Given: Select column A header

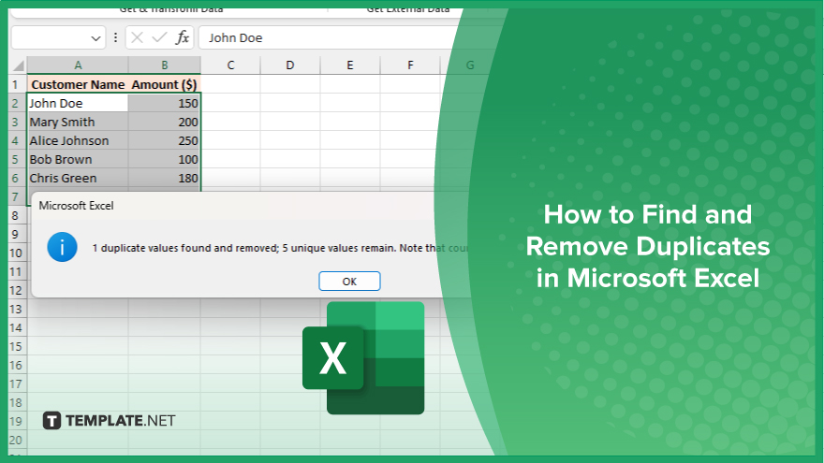Looking at the screenshot, I should 78,65.
